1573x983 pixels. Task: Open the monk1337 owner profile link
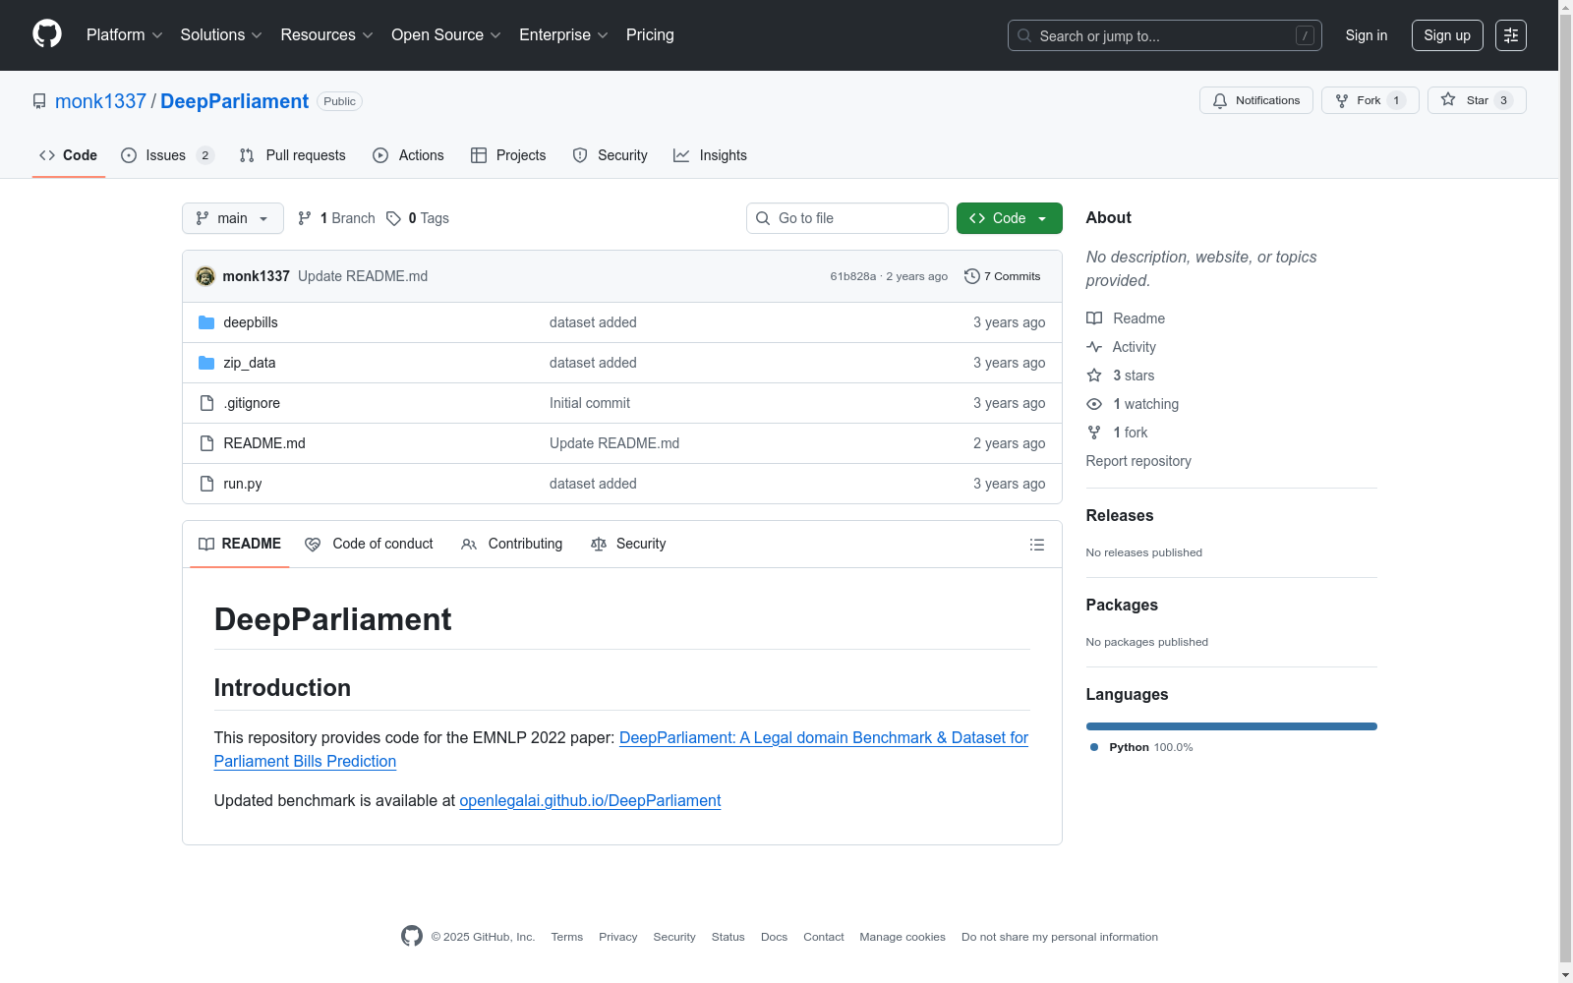pos(100,101)
